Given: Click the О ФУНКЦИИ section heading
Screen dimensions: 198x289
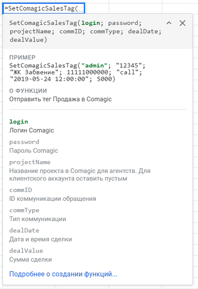Looking at the screenshot, I should (x=28, y=91).
